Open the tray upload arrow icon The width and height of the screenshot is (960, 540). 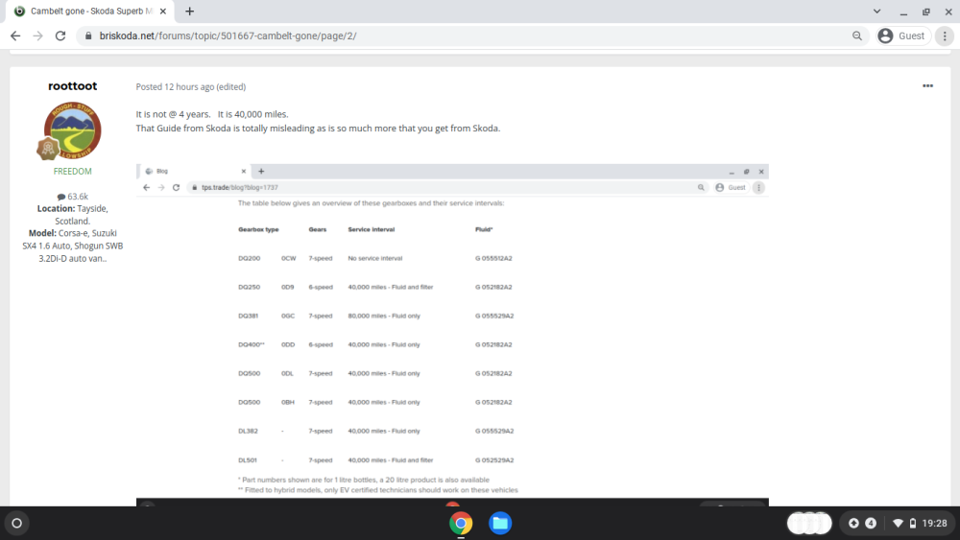[853, 523]
